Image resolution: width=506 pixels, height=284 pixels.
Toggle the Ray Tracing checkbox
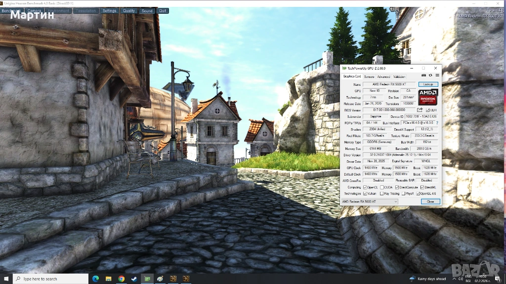pyautogui.click(x=381, y=194)
